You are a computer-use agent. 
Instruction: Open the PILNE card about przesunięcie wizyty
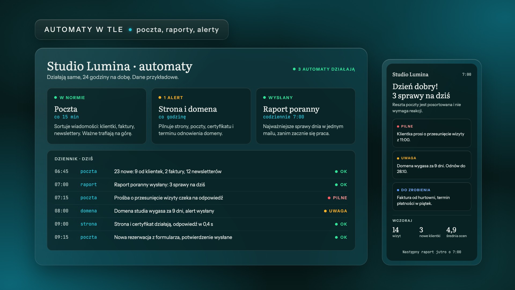(432, 133)
